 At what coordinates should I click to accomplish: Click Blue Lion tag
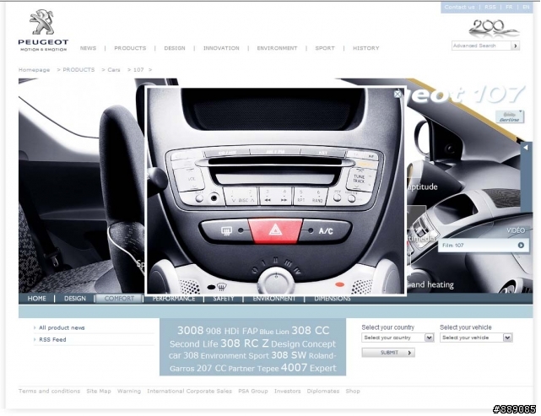pos(274,332)
